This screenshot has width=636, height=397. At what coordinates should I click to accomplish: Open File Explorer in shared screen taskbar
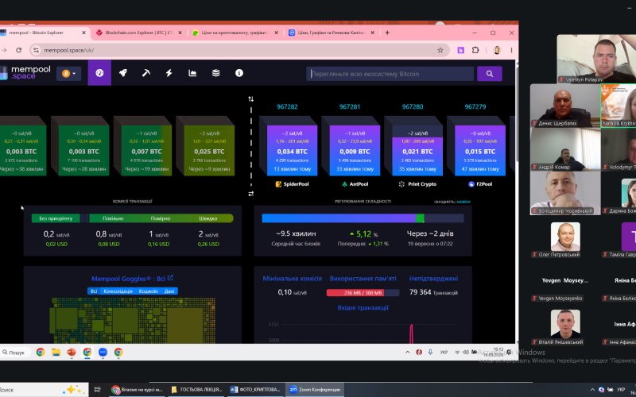pos(56,352)
